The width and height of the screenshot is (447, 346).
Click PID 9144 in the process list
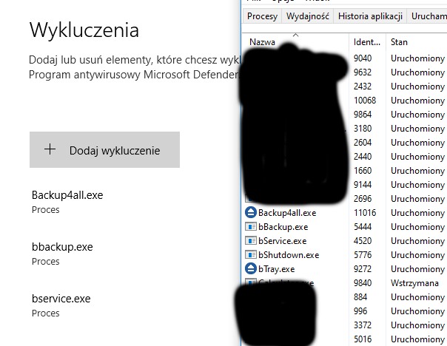363,185
